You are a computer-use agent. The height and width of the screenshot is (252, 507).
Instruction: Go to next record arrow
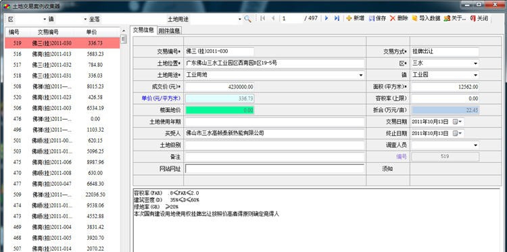tap(327, 18)
